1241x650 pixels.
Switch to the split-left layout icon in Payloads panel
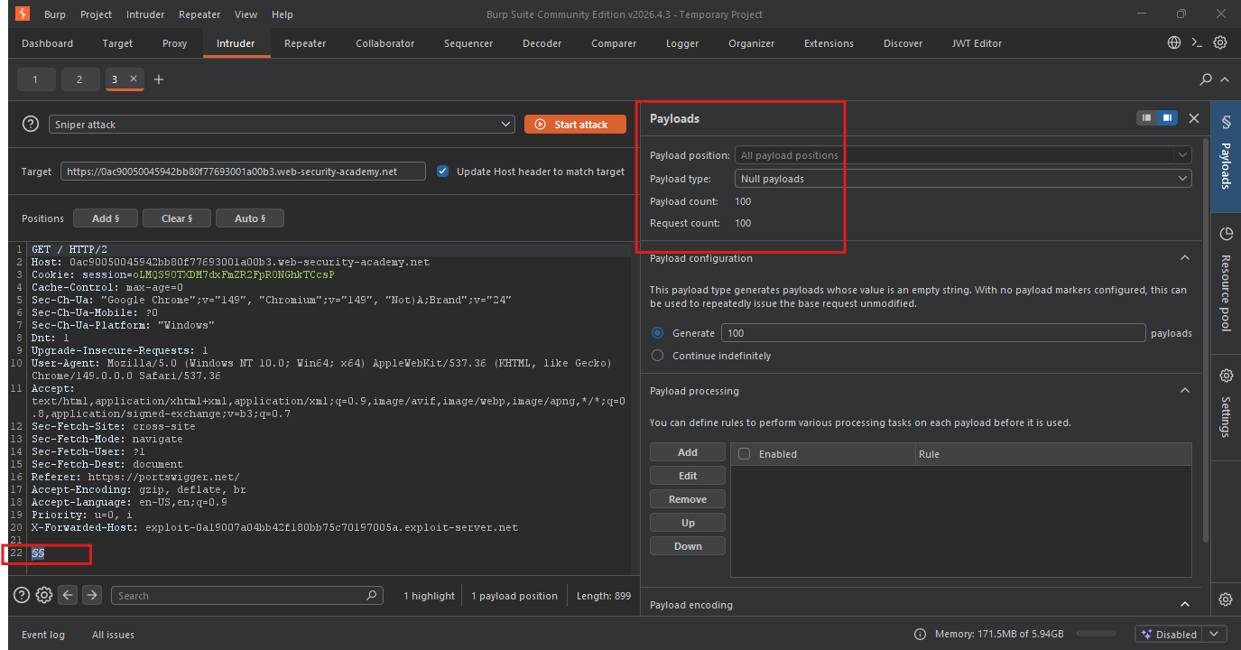click(1146, 118)
